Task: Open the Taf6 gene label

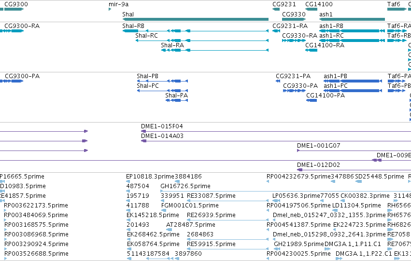Action: click(394, 4)
